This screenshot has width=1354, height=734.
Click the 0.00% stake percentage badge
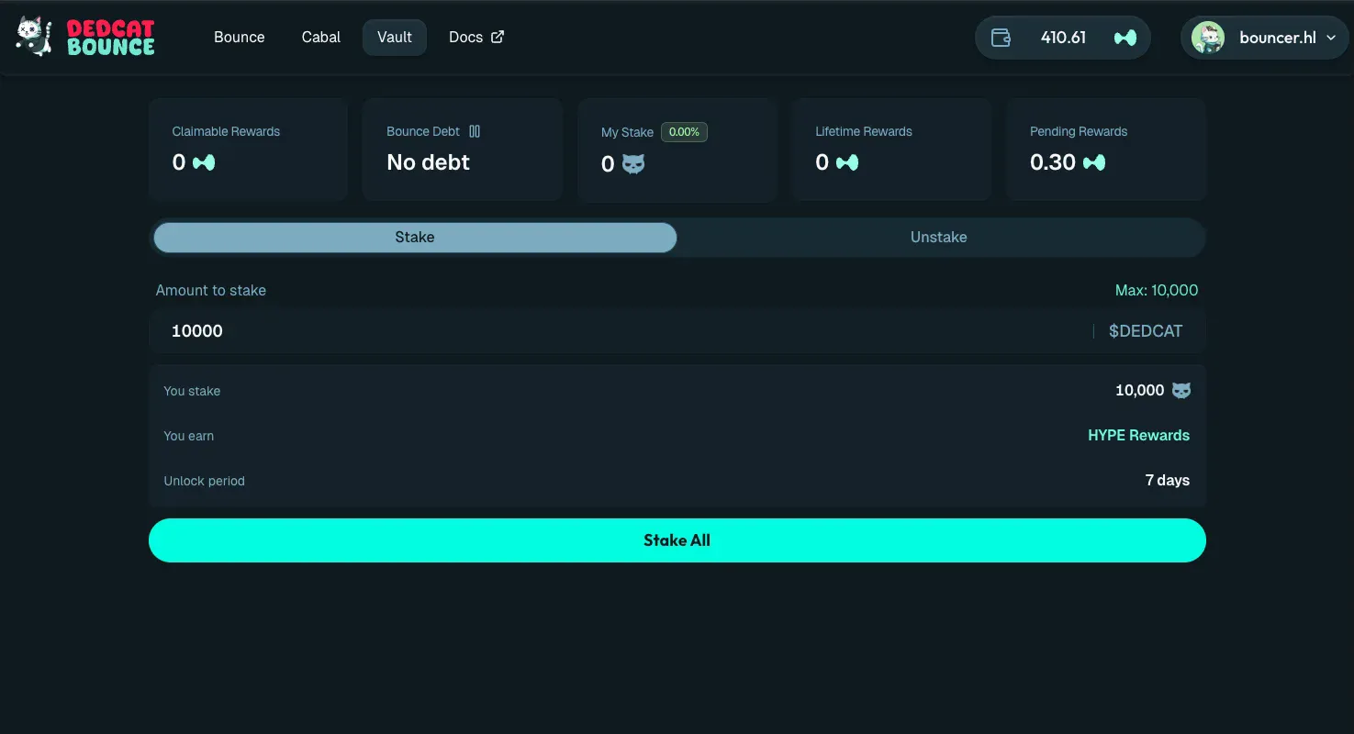point(684,132)
